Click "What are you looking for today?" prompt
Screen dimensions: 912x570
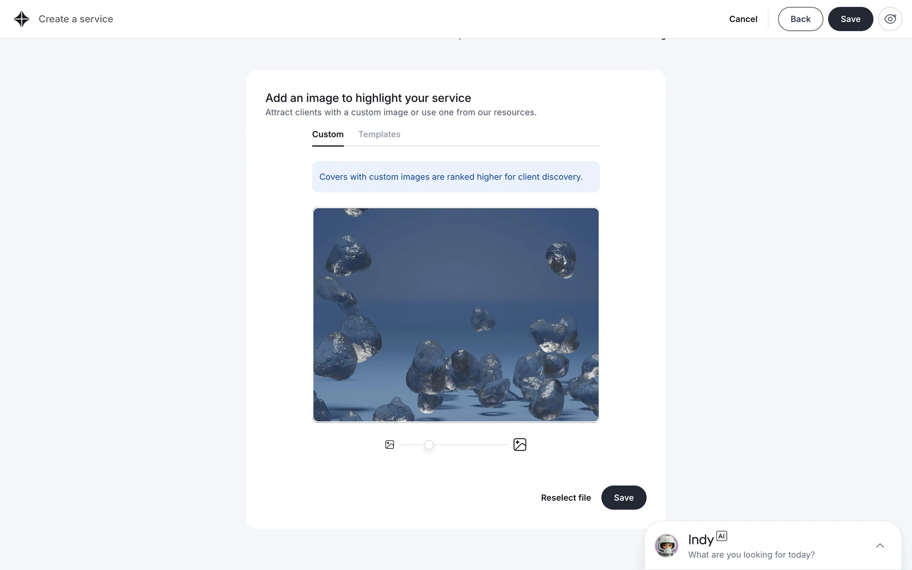[751, 555]
